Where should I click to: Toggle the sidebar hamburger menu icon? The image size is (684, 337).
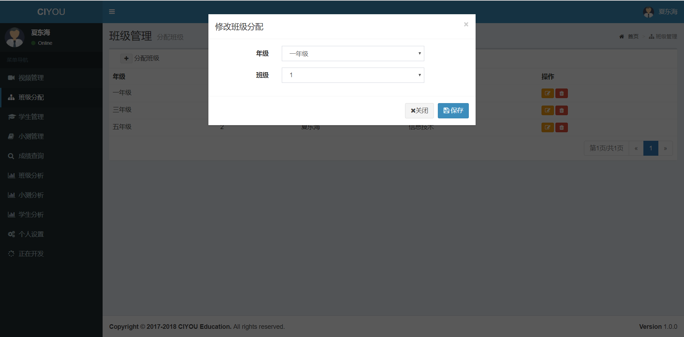[x=112, y=12]
